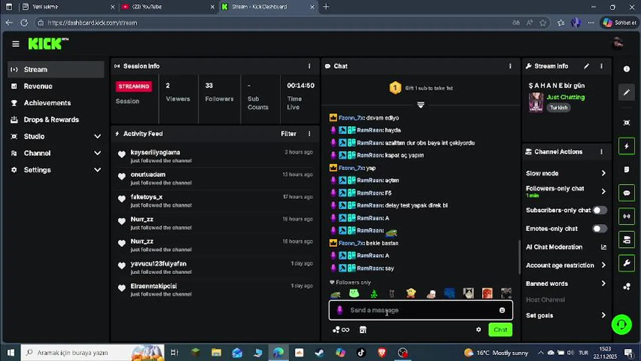This screenshot has width=641, height=361.
Task: Open the Session Info three-dot options
Action: point(309,66)
